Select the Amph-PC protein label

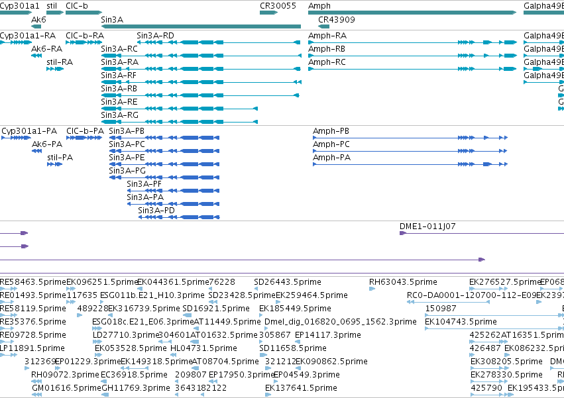pyautogui.click(x=331, y=145)
